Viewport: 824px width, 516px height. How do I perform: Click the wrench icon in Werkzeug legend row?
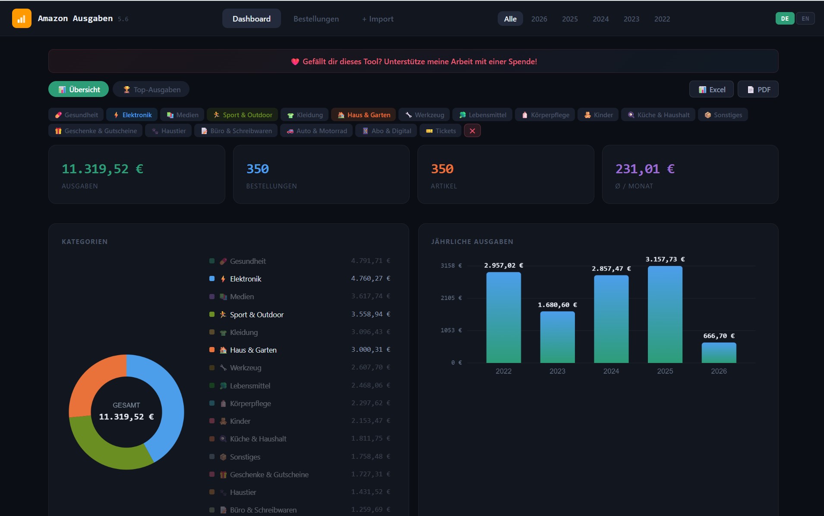point(223,368)
